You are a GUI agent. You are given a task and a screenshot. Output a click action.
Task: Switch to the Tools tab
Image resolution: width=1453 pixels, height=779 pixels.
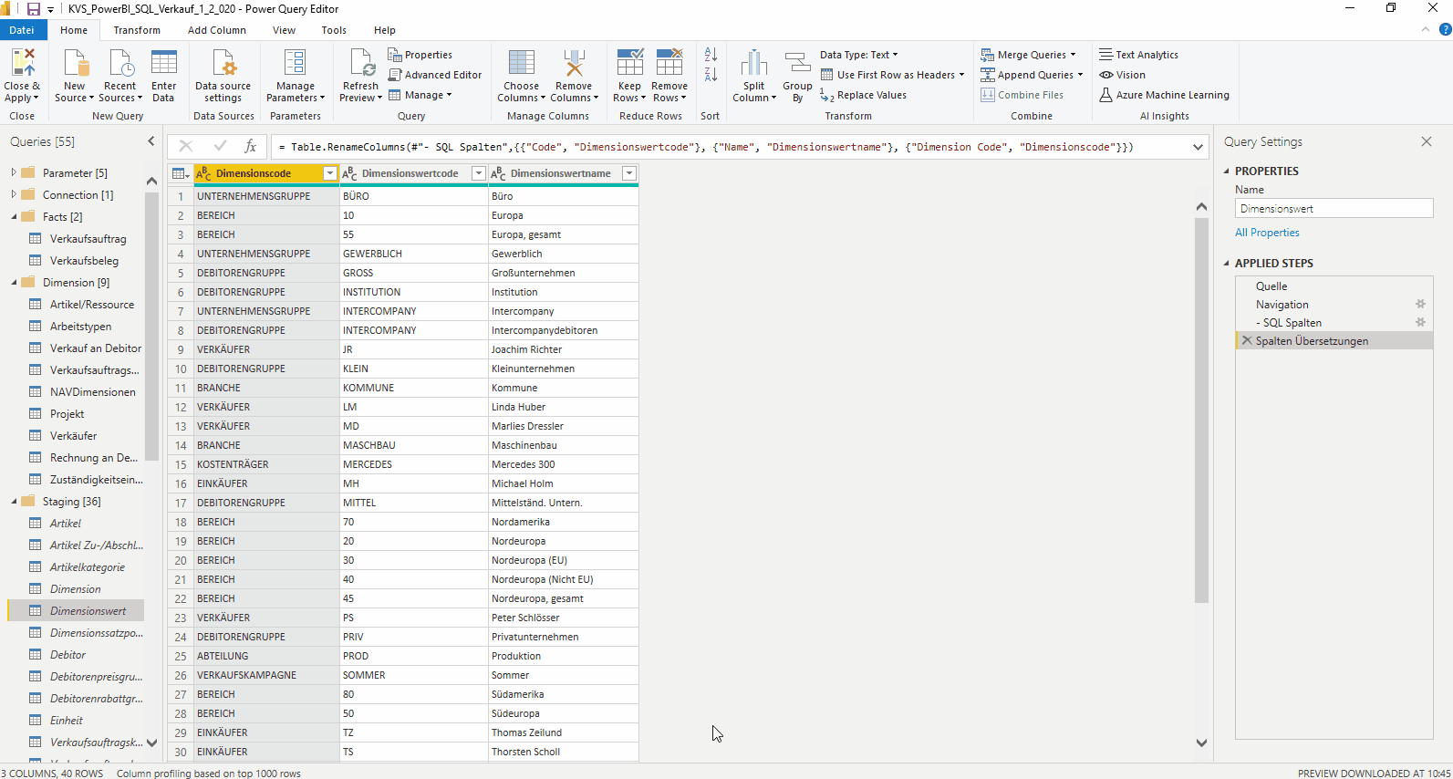334,30
